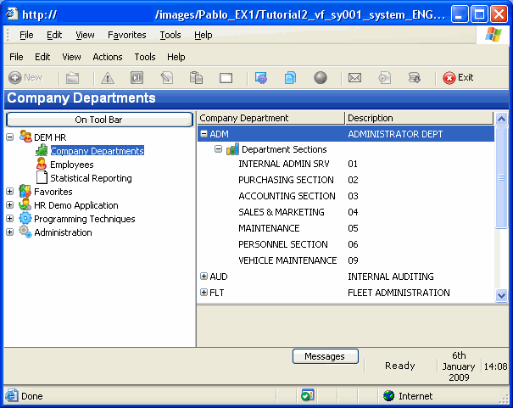Image resolution: width=513 pixels, height=408 pixels.
Task: Collapse the ADM department row
Action: pyautogui.click(x=204, y=134)
